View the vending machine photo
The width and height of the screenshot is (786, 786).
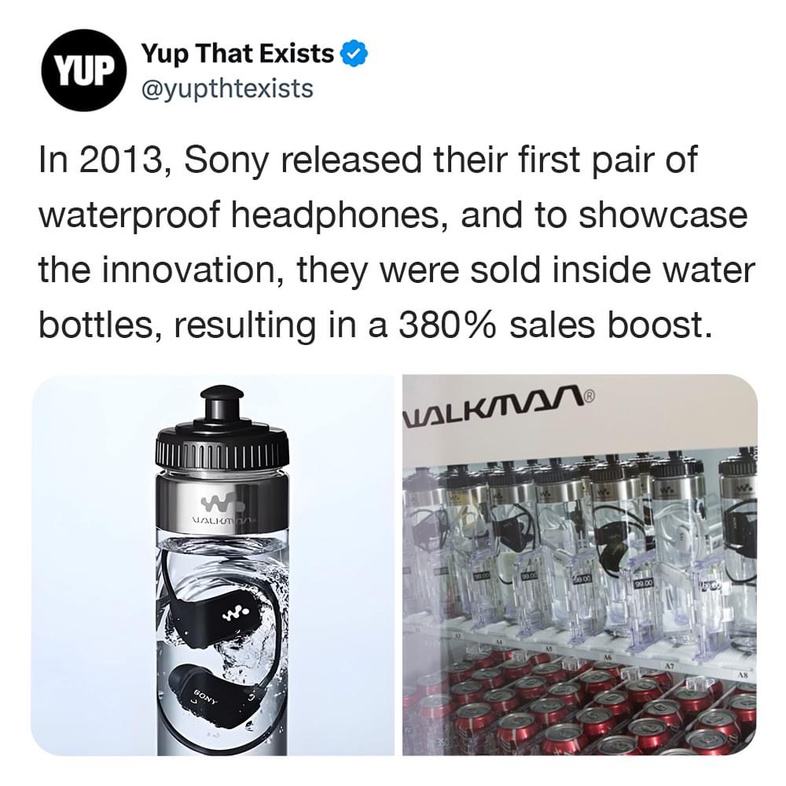(x=579, y=565)
